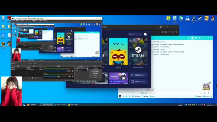The height and width of the screenshot is (122, 217).
Task: Select game controller tab in YY header
Action: (x=200, y=38)
